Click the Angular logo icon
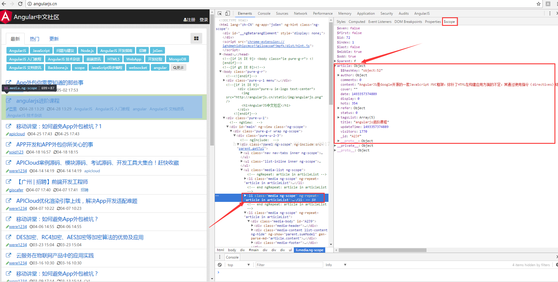Viewport: 558px width, 282px height. click(x=6, y=17)
